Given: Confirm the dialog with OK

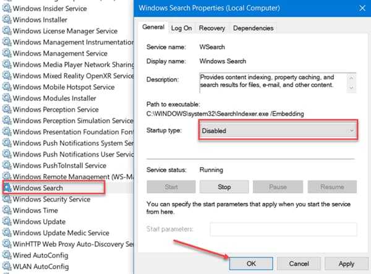Looking at the screenshot, I should click(251, 263).
